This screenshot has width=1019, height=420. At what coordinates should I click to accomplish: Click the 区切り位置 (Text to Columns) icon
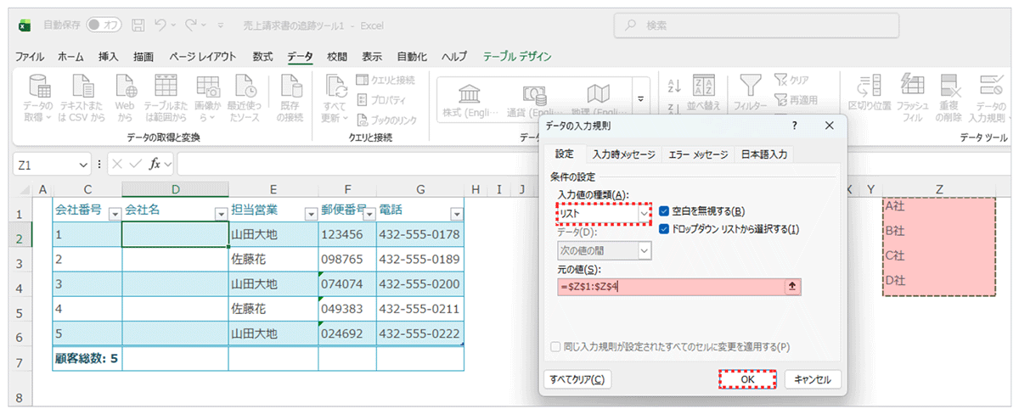click(864, 85)
